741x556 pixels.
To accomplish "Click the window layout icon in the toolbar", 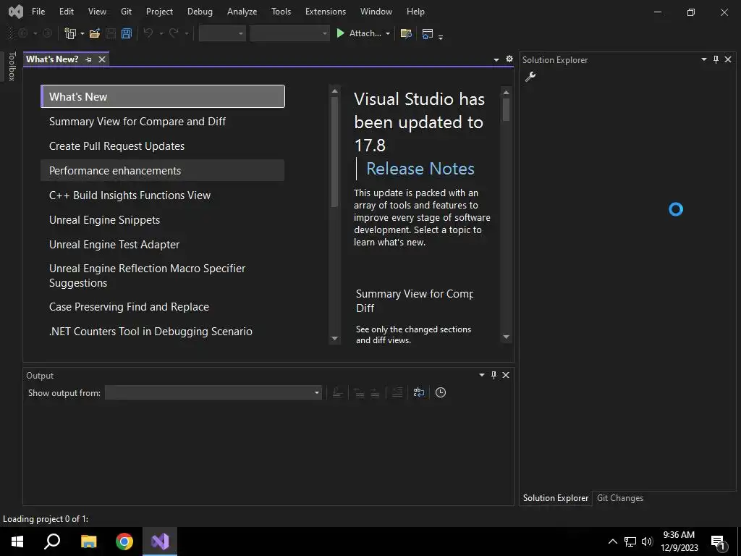I will pos(427,33).
